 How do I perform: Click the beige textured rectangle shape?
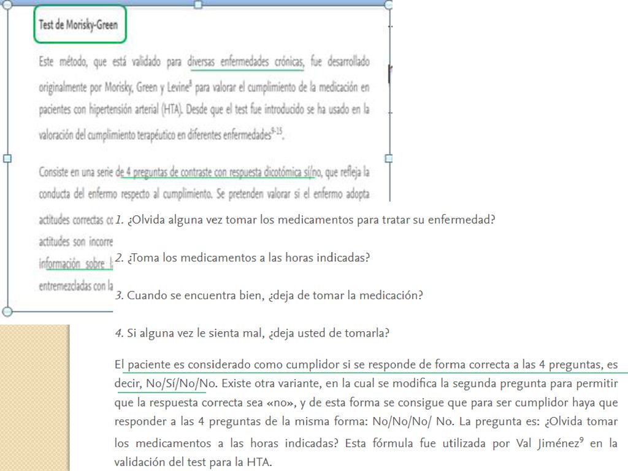[x=34, y=397]
